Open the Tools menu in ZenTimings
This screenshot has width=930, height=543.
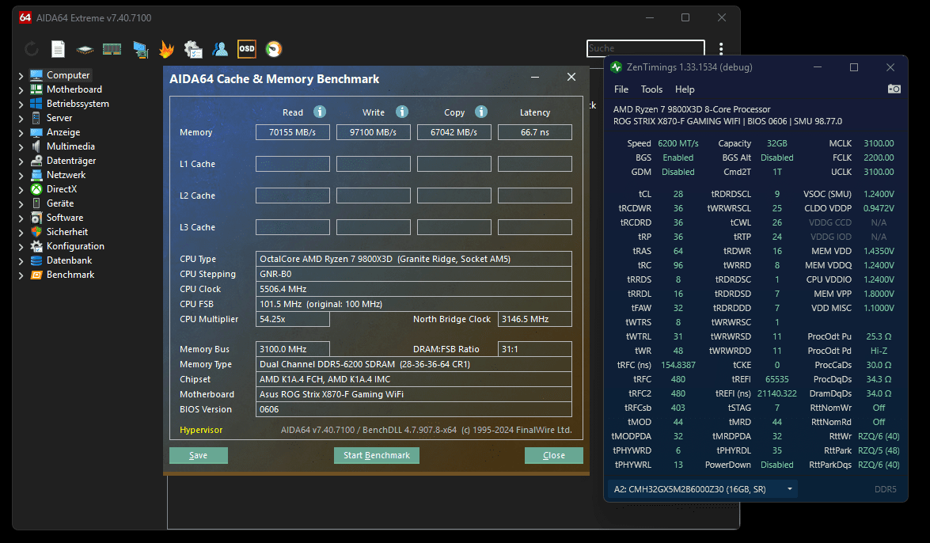pyautogui.click(x=651, y=89)
